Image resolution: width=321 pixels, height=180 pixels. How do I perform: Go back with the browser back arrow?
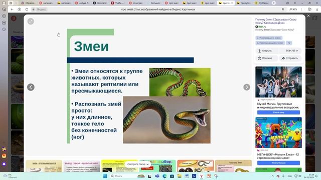pyautogui.click(x=12, y=9)
